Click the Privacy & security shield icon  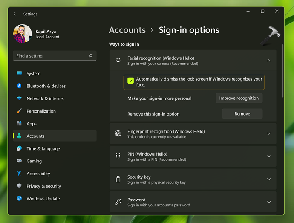pyautogui.click(x=19, y=186)
